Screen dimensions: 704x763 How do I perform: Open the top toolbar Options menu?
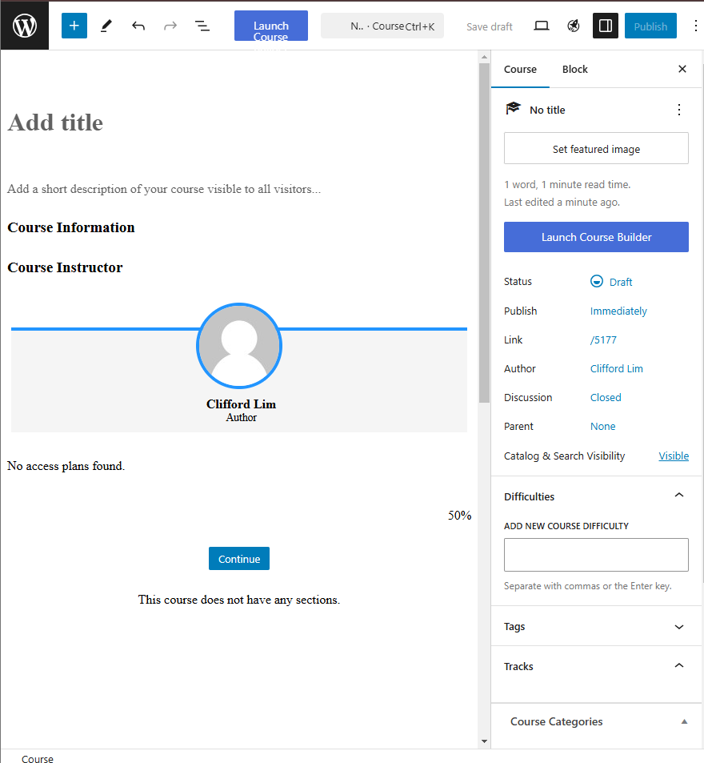(696, 26)
